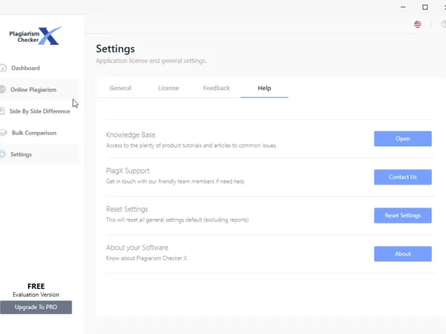
Task: Click the question mark help icon
Action: point(443,24)
